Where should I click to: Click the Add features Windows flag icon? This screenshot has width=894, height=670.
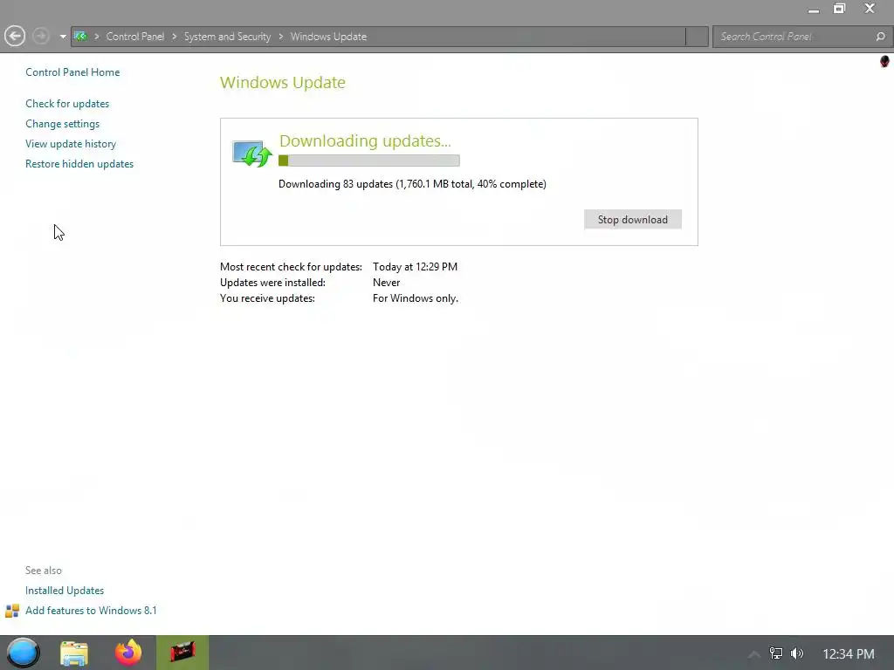pos(12,611)
